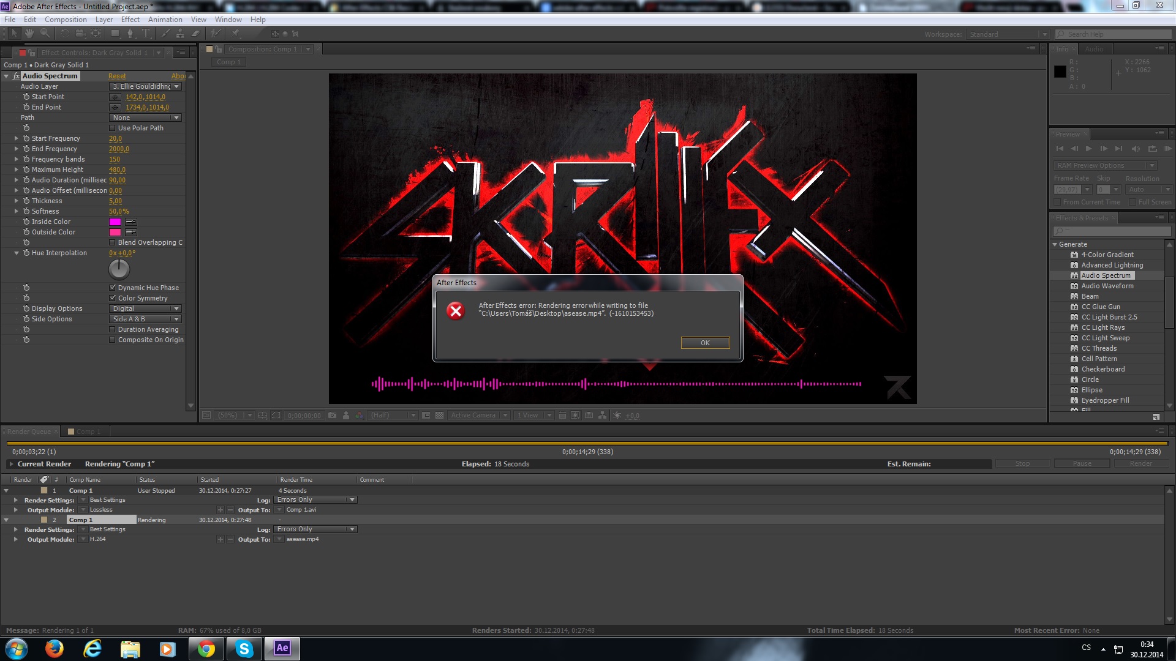Screen dimensions: 1176x661
Task: Select the Hand tool in toolbar
Action: pyautogui.click(x=29, y=33)
